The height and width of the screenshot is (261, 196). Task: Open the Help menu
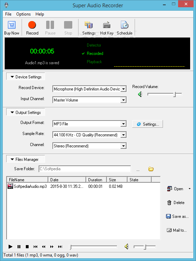click(40, 14)
